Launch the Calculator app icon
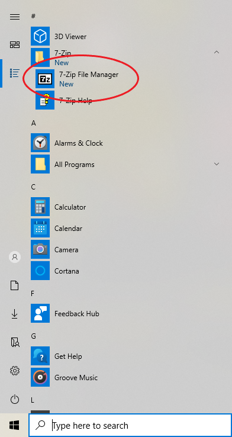The image size is (232, 437). click(40, 207)
